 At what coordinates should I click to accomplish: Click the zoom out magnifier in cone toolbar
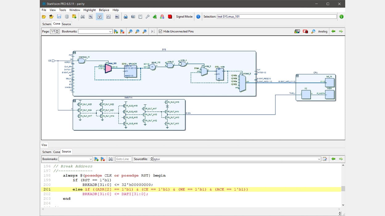pyautogui.click(x=137, y=31)
